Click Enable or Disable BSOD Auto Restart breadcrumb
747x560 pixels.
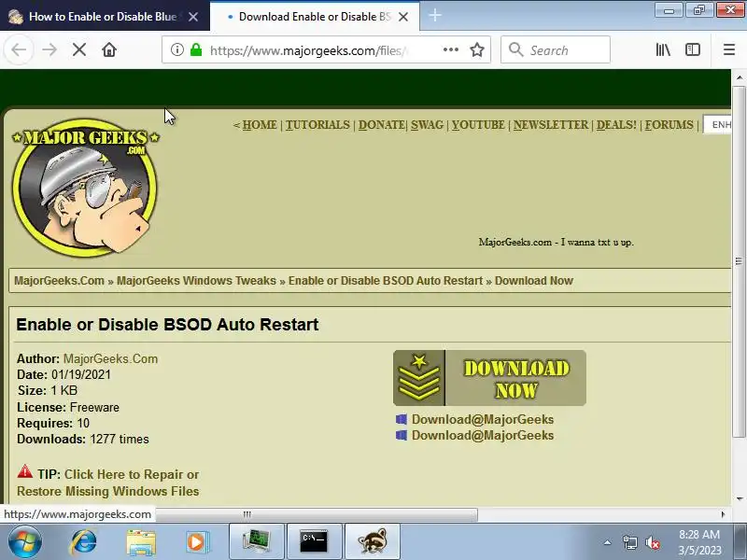click(386, 281)
